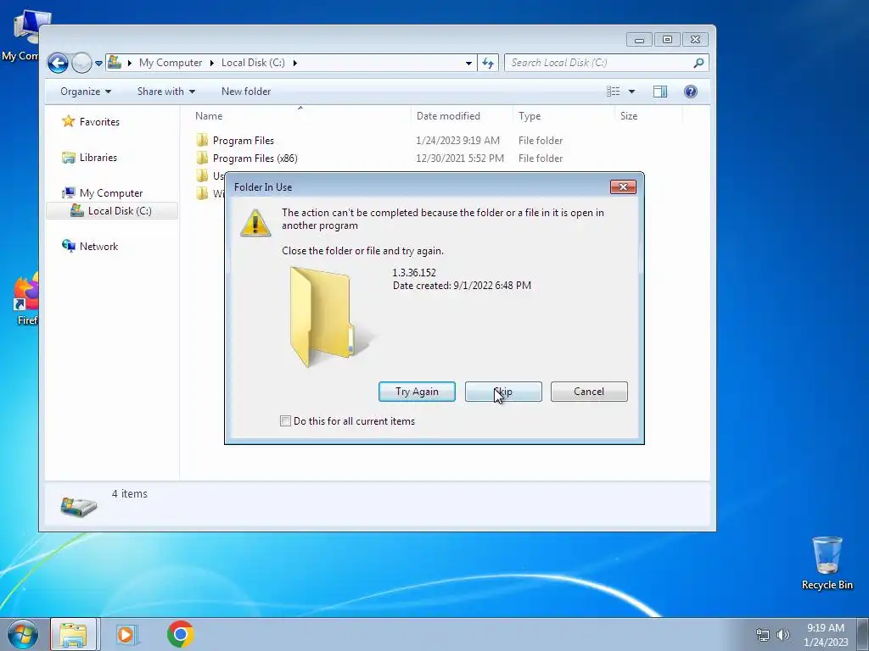Select the Program Files (x86) folder
The image size is (869, 651).
point(255,159)
